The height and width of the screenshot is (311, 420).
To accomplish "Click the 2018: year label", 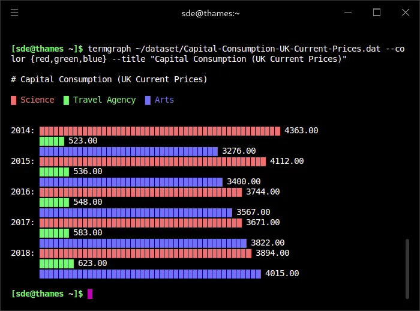I will click(x=23, y=253).
